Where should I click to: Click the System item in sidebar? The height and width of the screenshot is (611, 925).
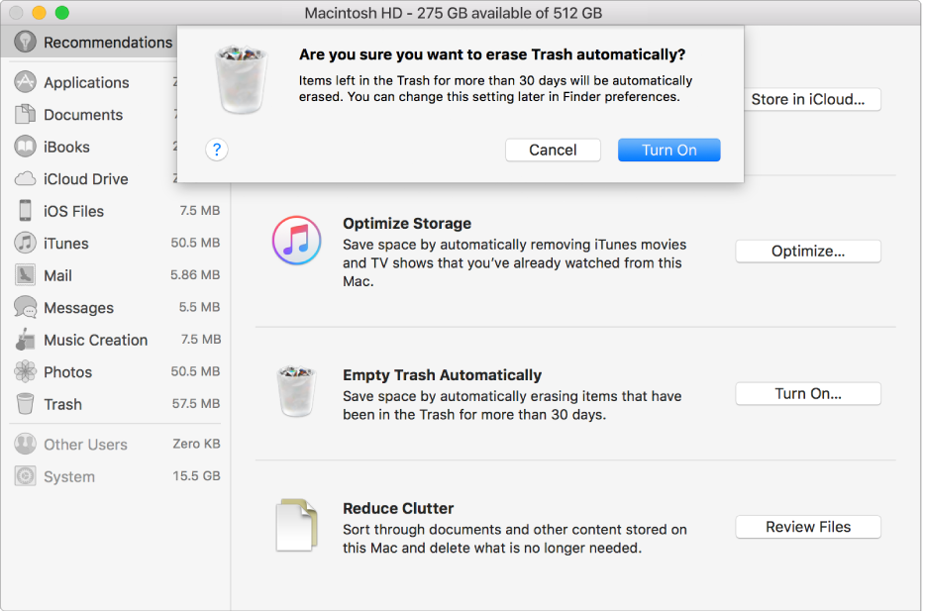[x=69, y=476]
